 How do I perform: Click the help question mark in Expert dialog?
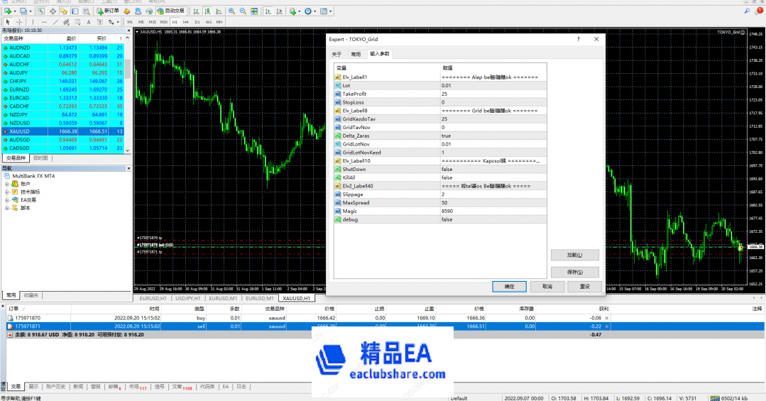(x=579, y=39)
